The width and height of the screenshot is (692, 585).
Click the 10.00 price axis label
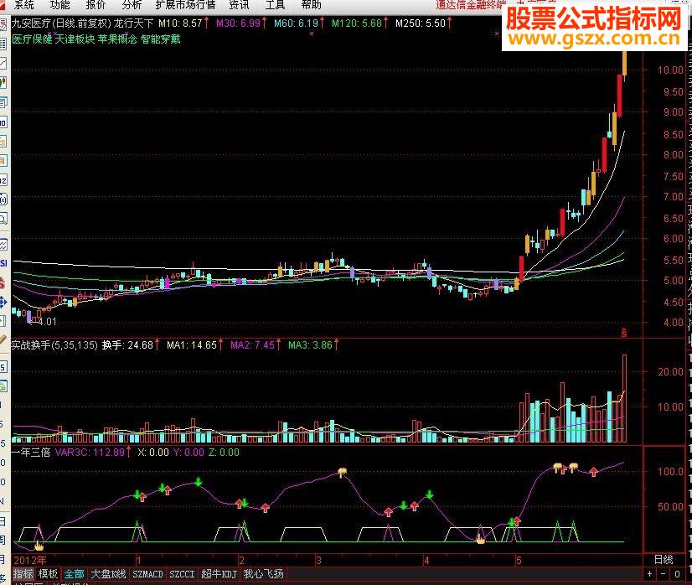[670, 70]
